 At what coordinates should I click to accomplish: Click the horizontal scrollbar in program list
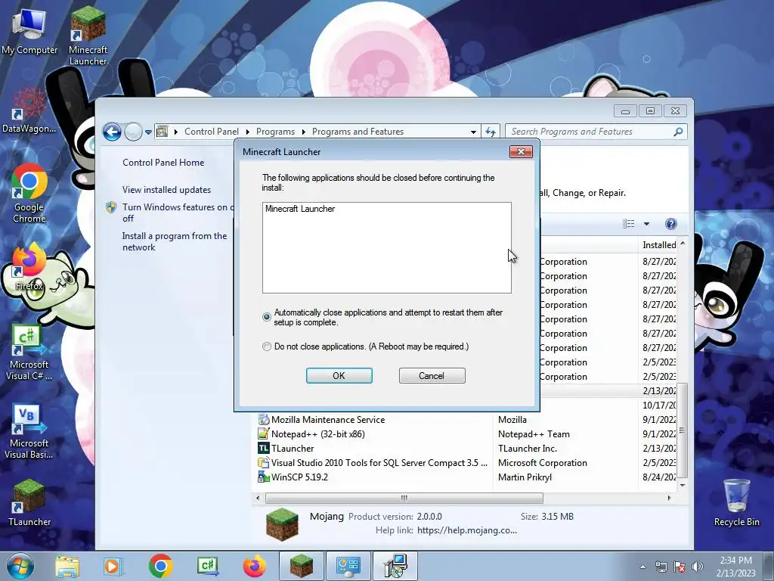coord(404,498)
